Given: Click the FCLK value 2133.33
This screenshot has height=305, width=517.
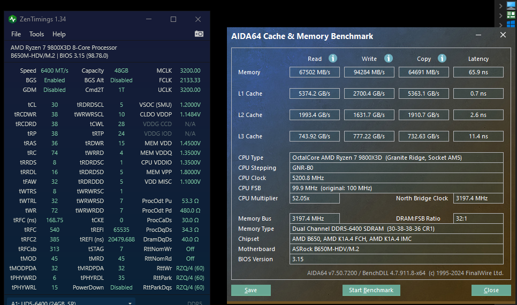Looking at the screenshot, I should tap(190, 80).
